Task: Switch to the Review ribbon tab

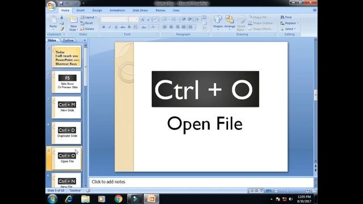Action: pyautogui.click(x=160, y=10)
